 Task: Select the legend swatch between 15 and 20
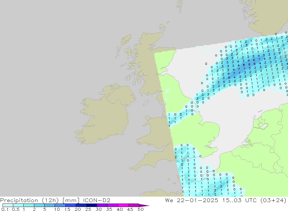click(x=71, y=205)
